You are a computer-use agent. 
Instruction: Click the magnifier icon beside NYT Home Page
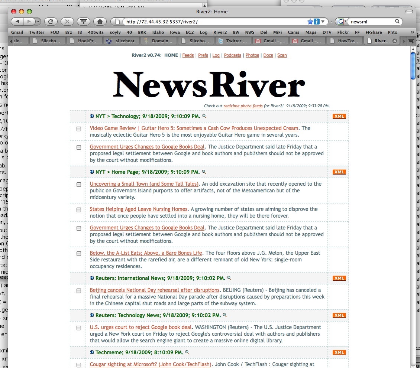[x=204, y=172]
